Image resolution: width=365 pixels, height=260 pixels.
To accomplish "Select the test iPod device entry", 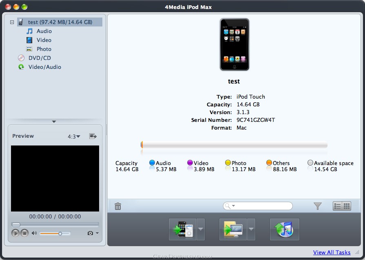I will tap(60, 22).
